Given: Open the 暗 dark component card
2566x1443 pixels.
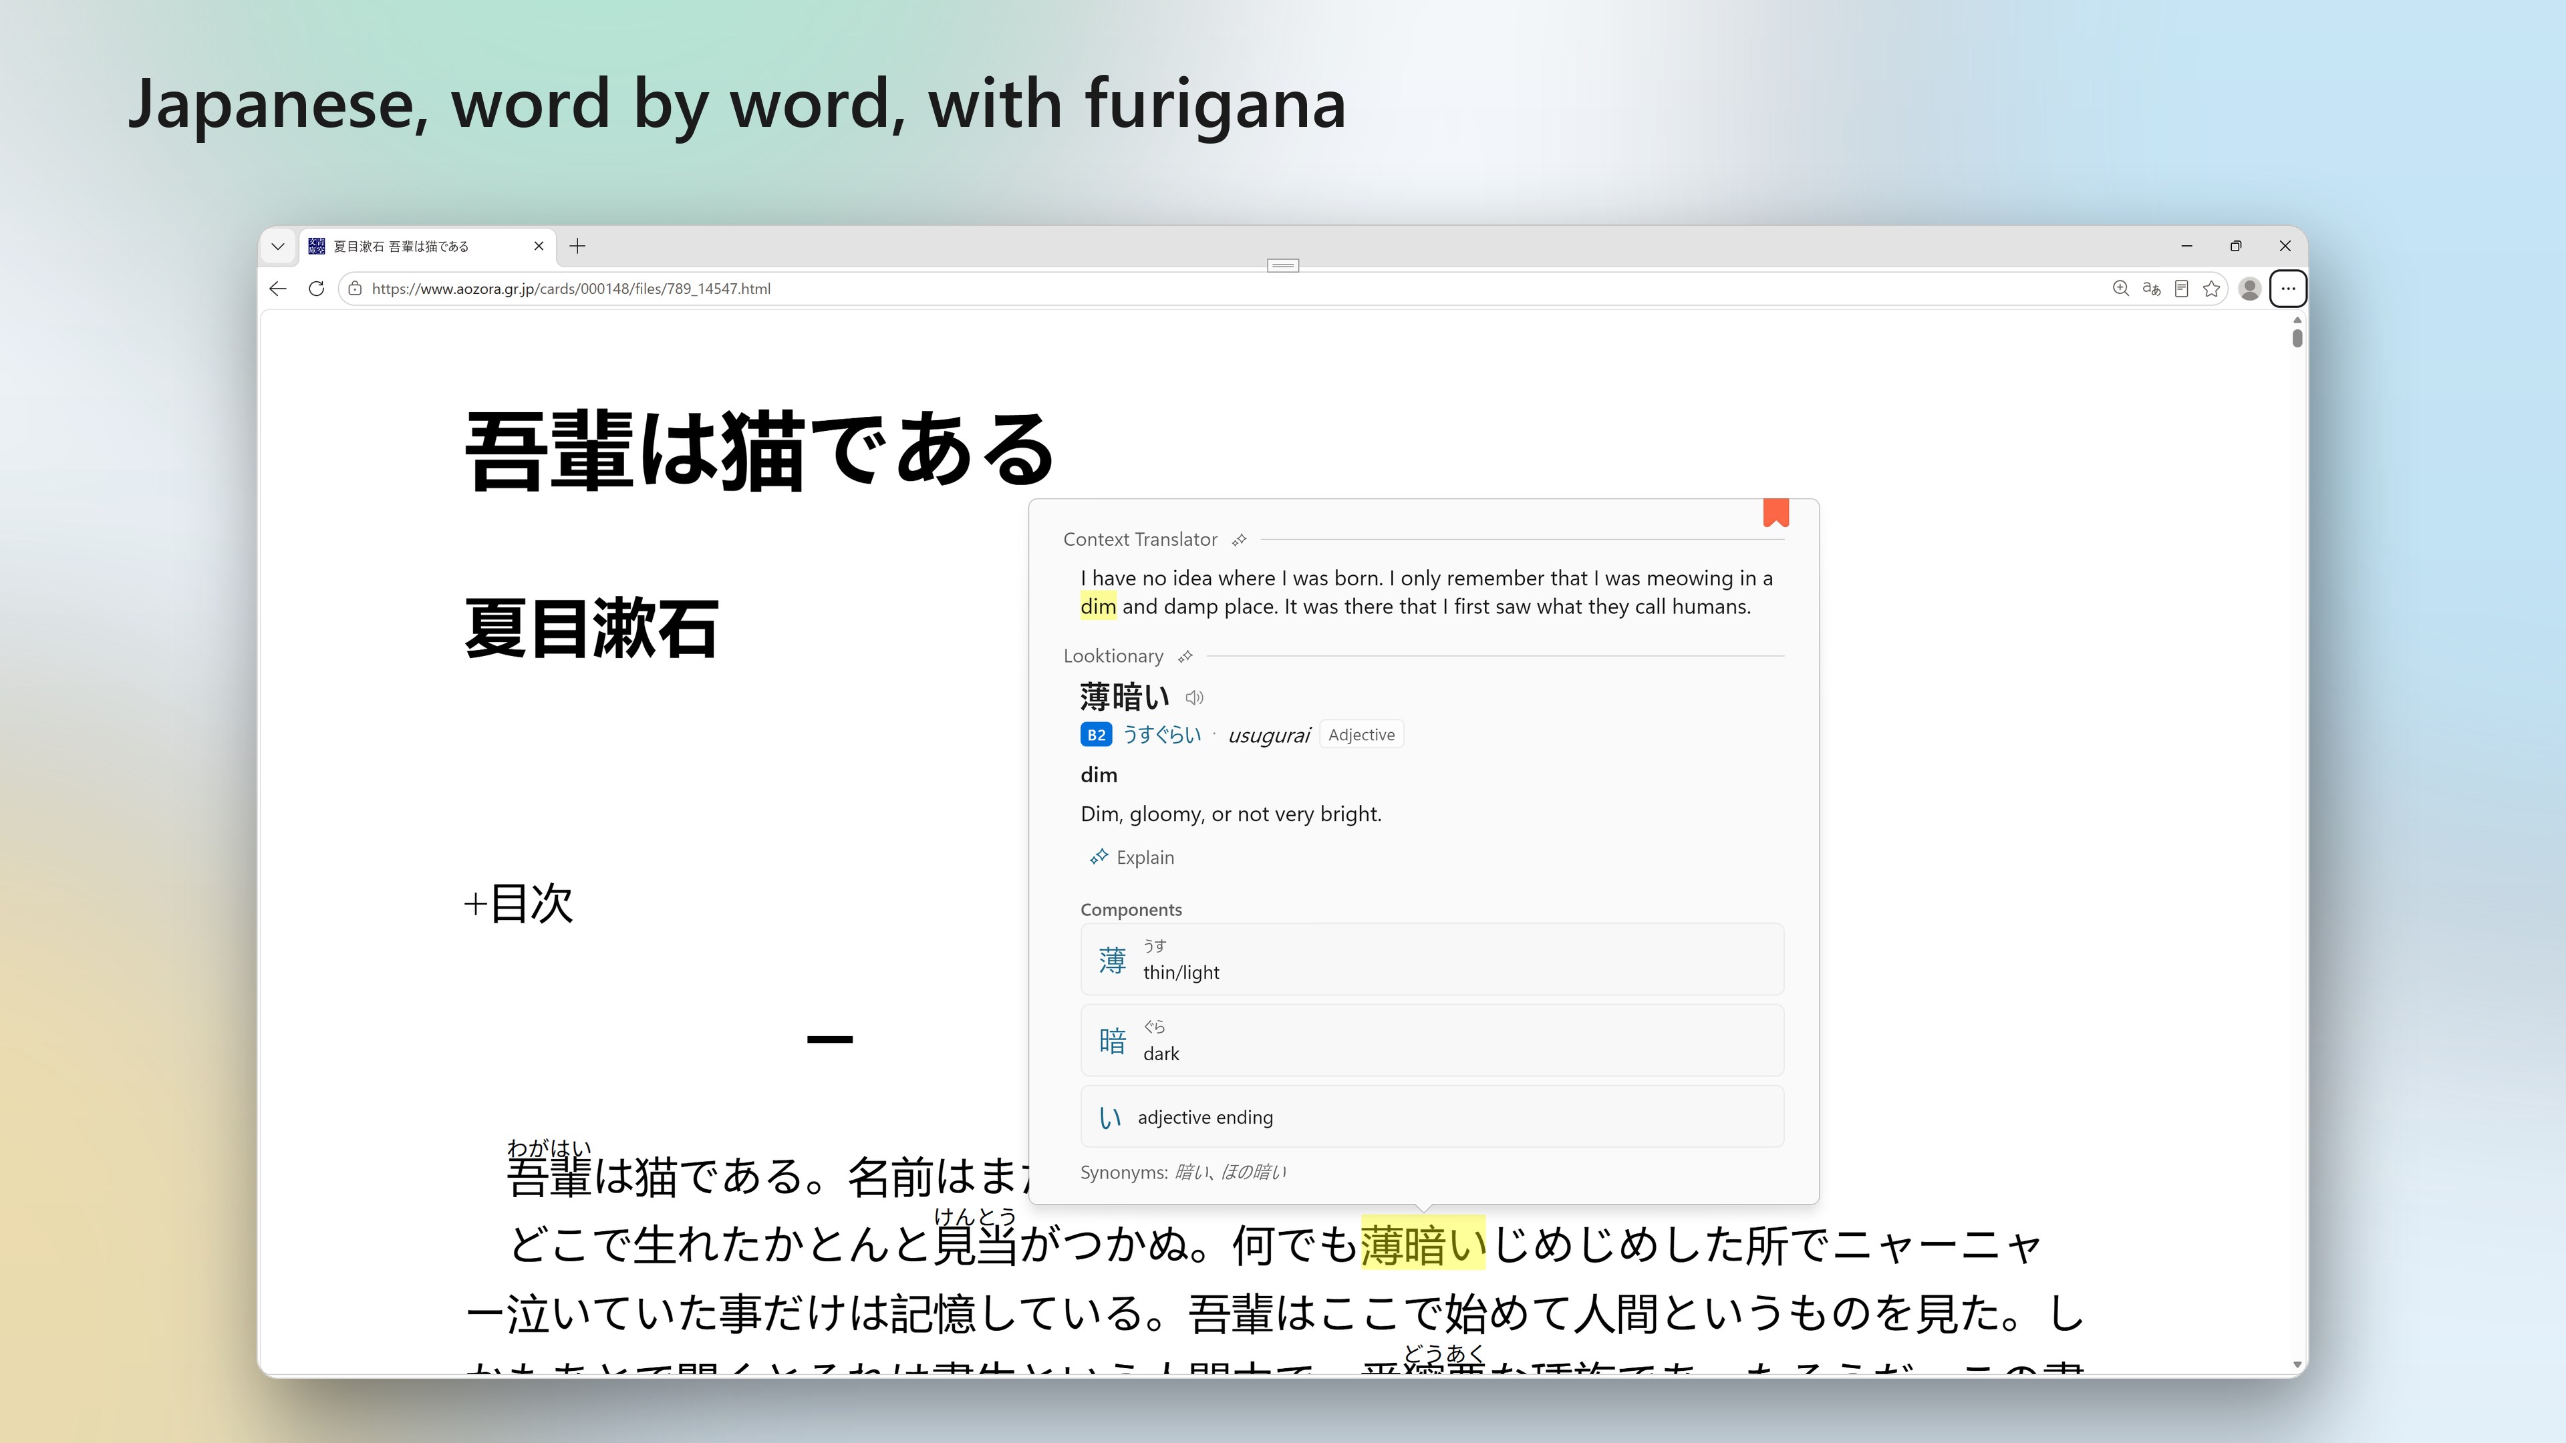Looking at the screenshot, I should click(1431, 1041).
